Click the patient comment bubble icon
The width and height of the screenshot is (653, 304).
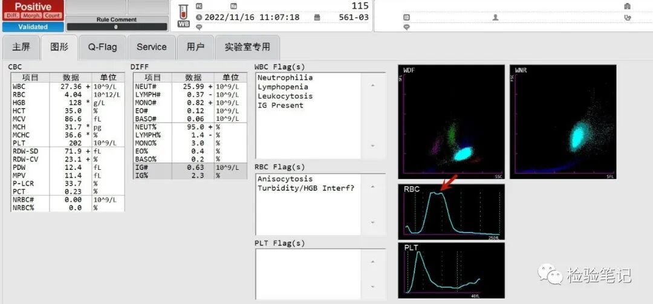(406, 27)
